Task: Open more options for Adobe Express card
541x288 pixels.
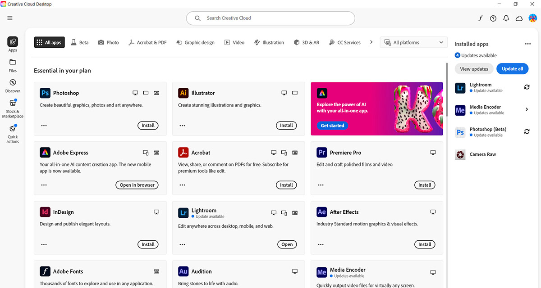Action: coord(44,185)
